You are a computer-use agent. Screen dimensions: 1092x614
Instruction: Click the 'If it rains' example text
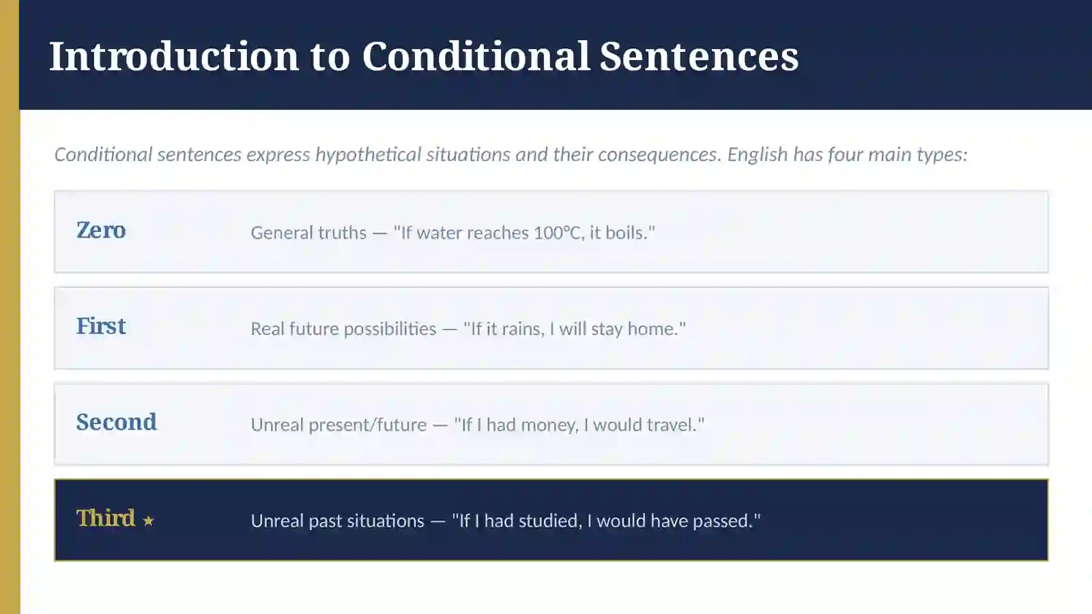click(x=575, y=329)
